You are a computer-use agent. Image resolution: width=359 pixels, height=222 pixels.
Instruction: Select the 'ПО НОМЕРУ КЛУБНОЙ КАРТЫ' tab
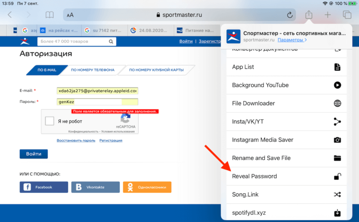(x=157, y=70)
